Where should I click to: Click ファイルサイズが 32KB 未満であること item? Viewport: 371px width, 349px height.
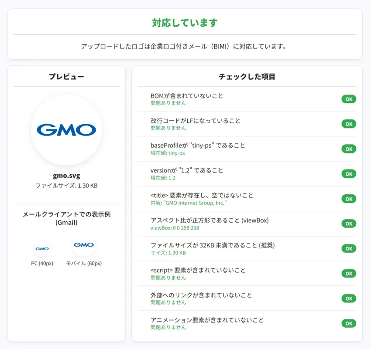click(x=213, y=245)
